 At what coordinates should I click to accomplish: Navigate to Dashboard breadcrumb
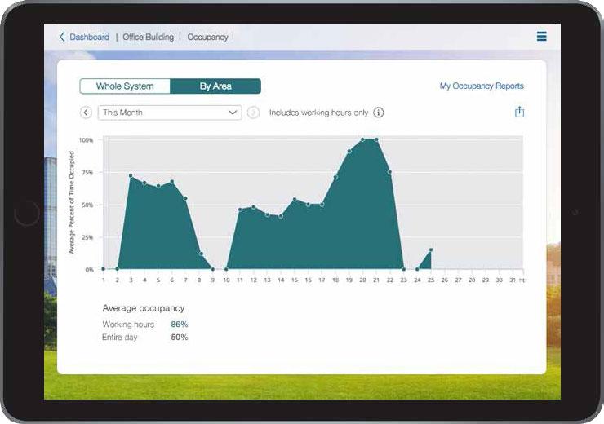click(89, 37)
